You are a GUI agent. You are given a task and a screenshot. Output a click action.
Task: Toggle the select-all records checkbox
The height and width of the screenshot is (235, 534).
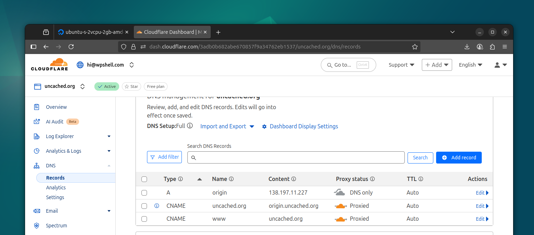pyautogui.click(x=144, y=179)
